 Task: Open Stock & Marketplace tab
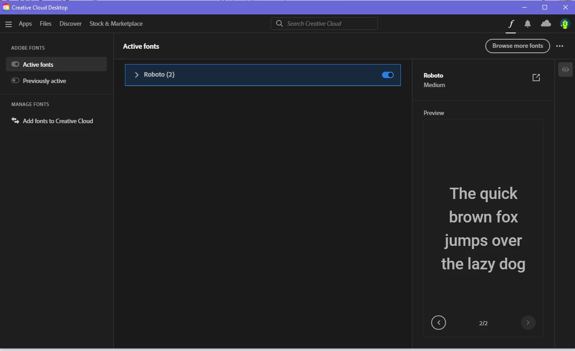click(x=116, y=23)
